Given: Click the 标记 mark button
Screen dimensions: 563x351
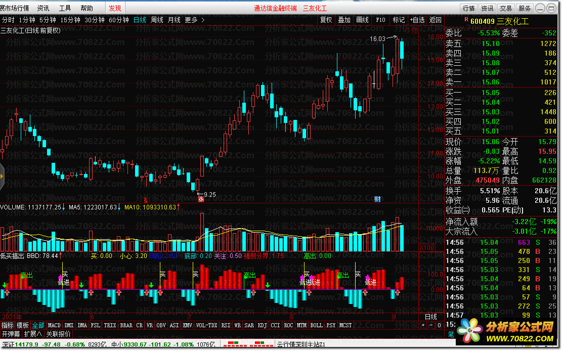Looking at the screenshot, I should [x=399, y=20].
